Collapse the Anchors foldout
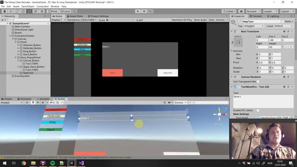The image size is (297, 167). point(232,51)
